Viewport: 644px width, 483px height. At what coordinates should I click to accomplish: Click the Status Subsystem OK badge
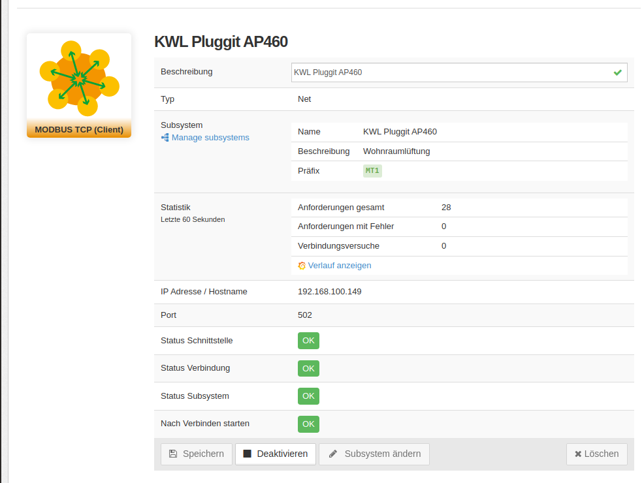pos(308,396)
